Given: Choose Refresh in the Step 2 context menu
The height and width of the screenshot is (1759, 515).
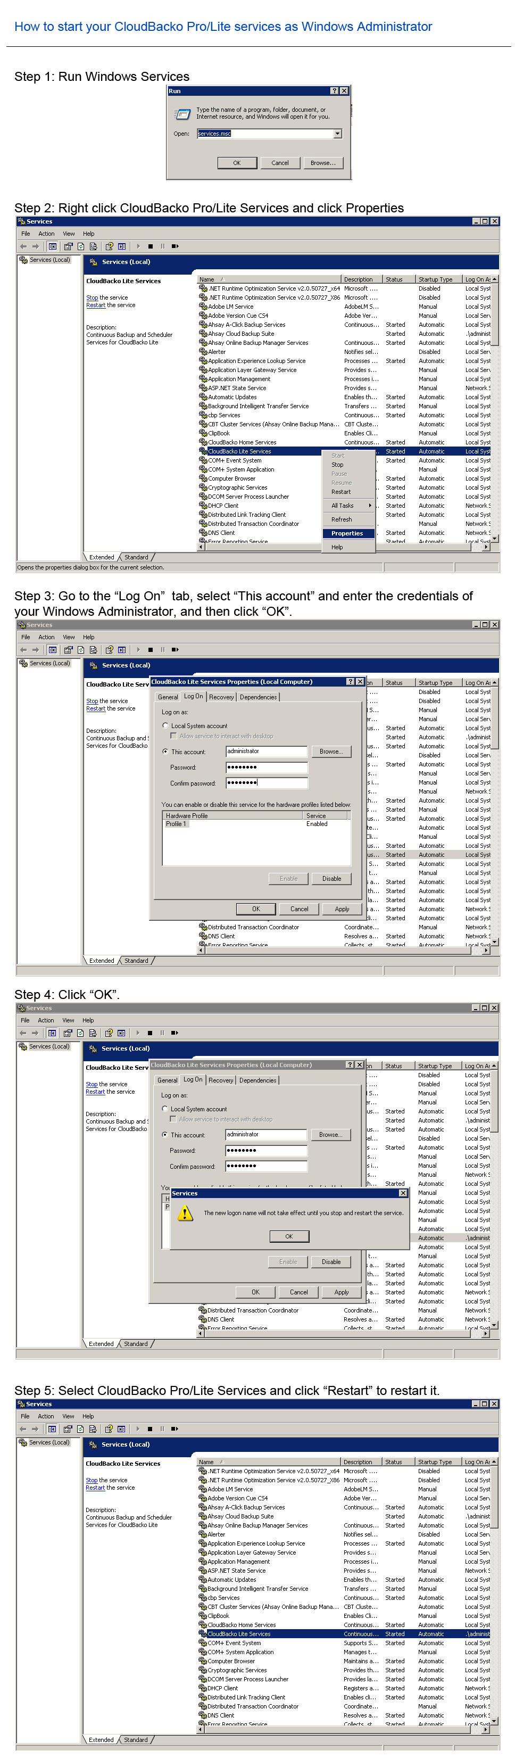Looking at the screenshot, I should click(x=348, y=519).
